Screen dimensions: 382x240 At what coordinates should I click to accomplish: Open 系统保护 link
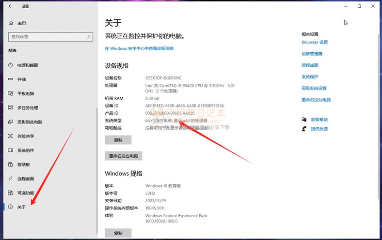coord(310,77)
